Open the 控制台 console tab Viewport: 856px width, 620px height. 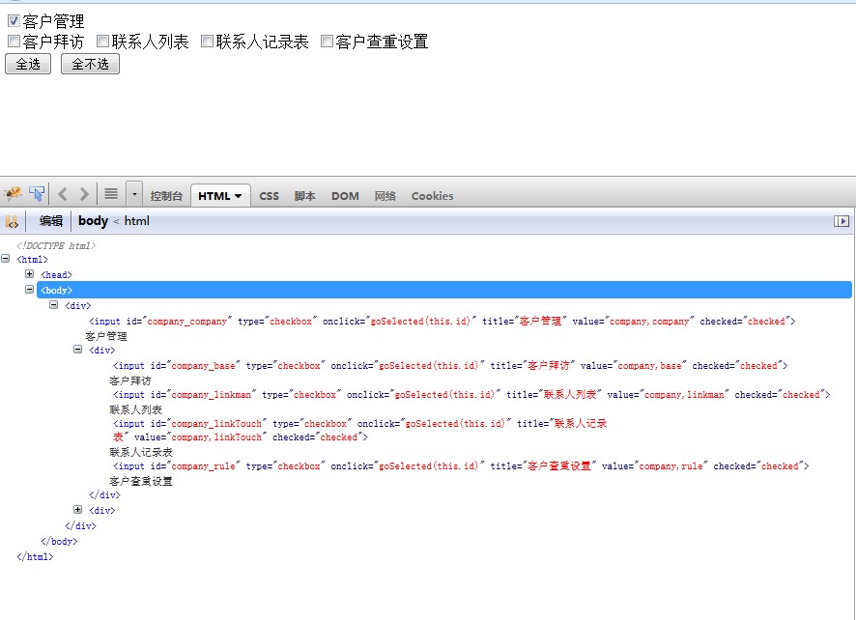[x=165, y=195]
